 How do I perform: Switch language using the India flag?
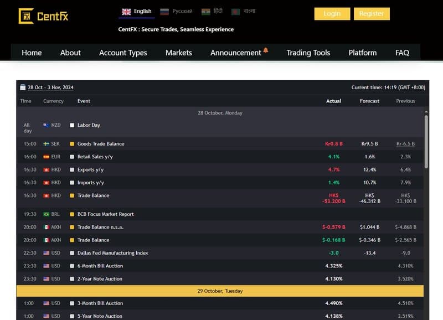pyautogui.click(x=206, y=12)
